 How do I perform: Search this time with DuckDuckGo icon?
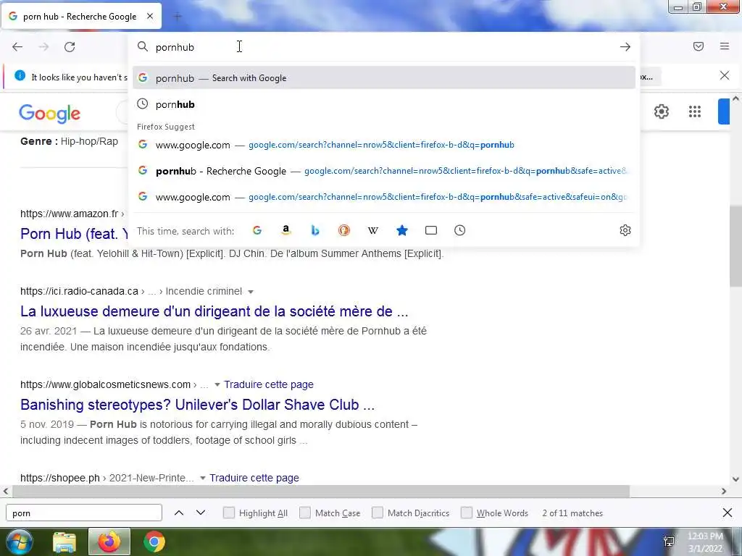tap(344, 230)
